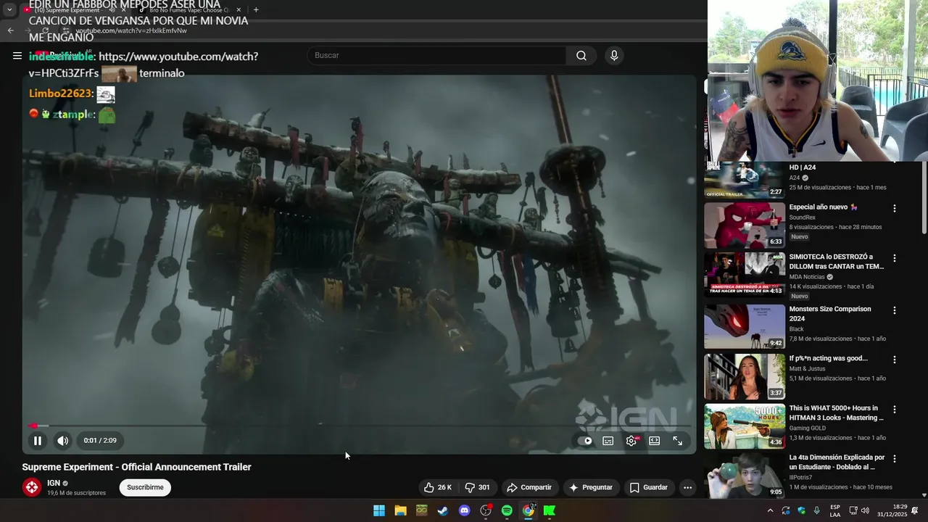
Task: Click the video progress bar
Action: point(359,426)
